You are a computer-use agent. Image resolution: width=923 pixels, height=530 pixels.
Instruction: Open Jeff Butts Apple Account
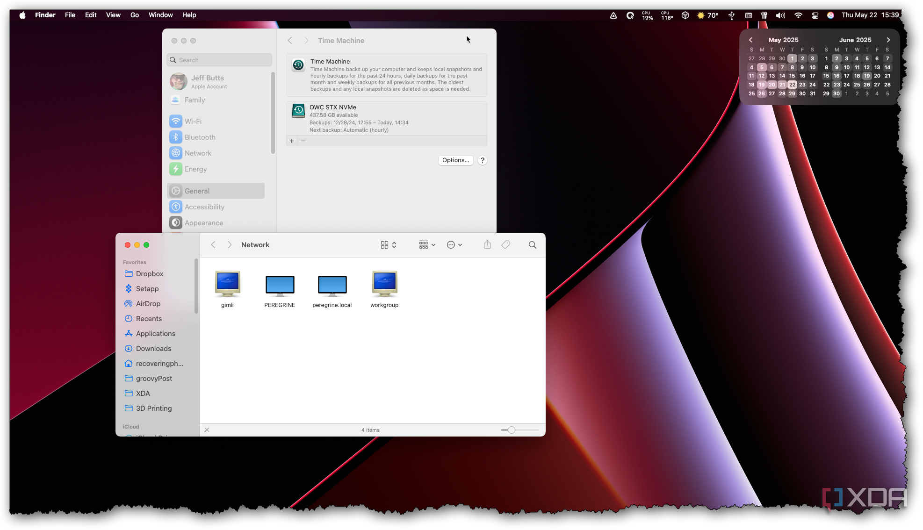click(216, 81)
